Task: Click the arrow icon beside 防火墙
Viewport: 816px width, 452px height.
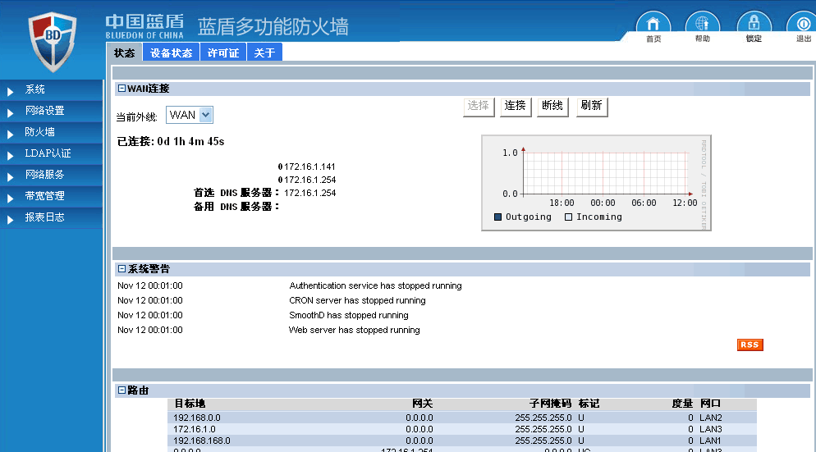Action: click(11, 135)
